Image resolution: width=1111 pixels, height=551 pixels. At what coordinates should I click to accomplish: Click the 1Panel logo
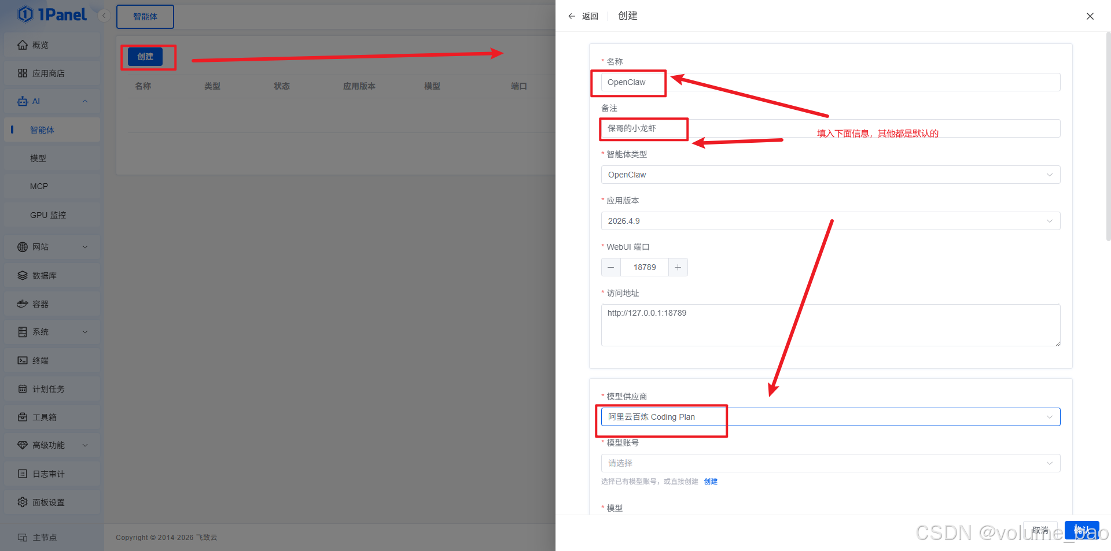52,14
